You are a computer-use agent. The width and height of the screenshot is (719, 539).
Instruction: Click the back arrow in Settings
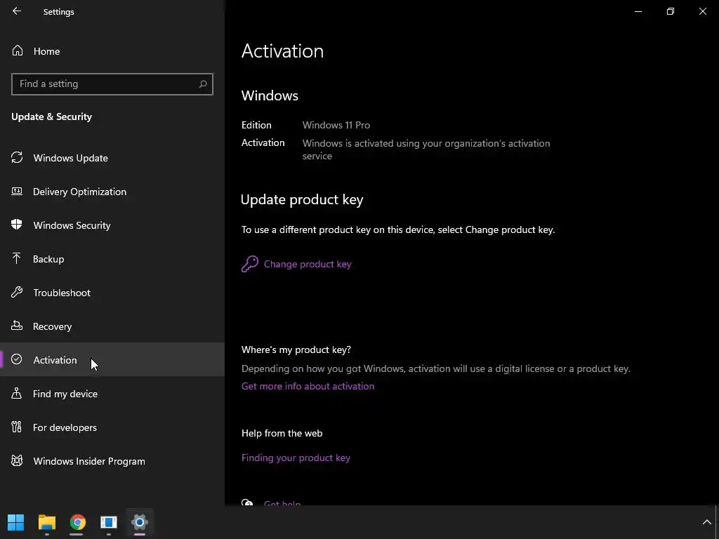17,11
